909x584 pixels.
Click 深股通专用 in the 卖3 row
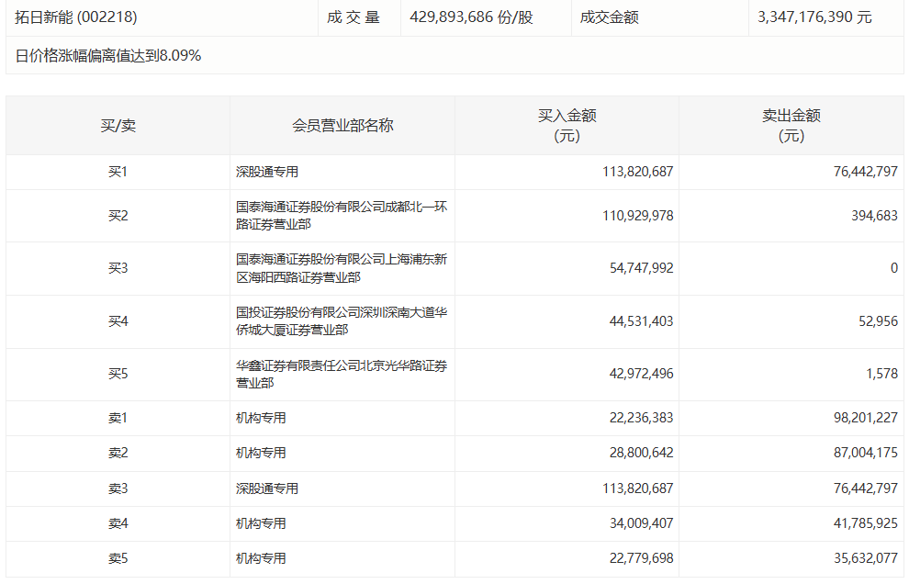pos(267,489)
